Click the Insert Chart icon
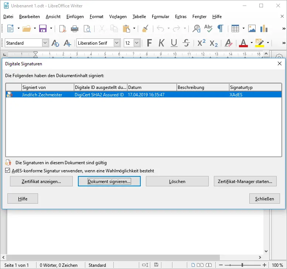Image resolution: width=287 pixels, height=269 pixels. coord(264,28)
